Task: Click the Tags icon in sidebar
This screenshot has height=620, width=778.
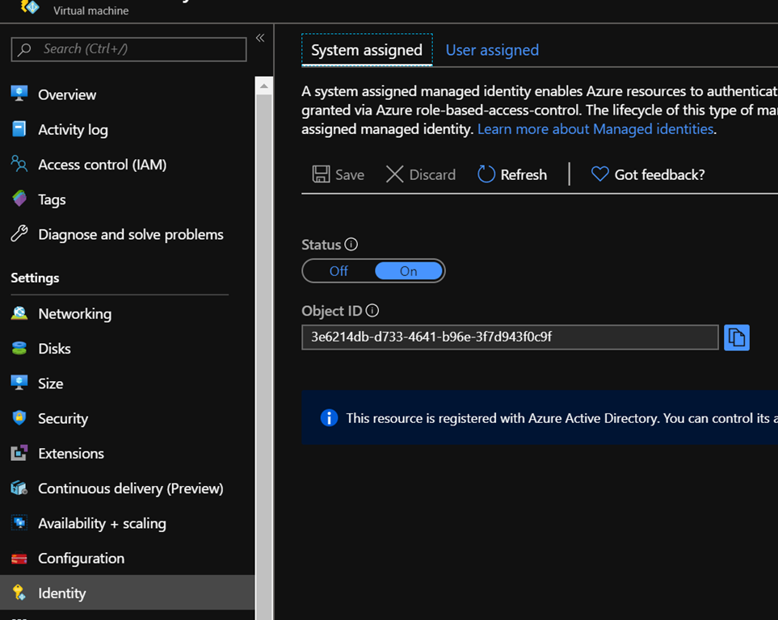Action: click(x=19, y=199)
